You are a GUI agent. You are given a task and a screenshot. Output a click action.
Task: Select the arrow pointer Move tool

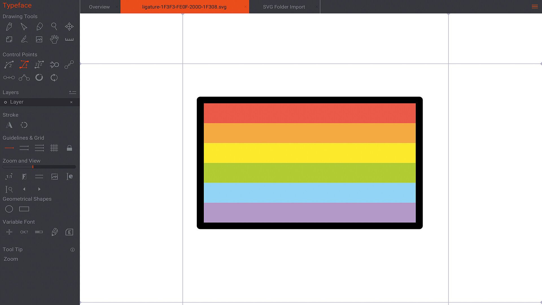[24, 27]
